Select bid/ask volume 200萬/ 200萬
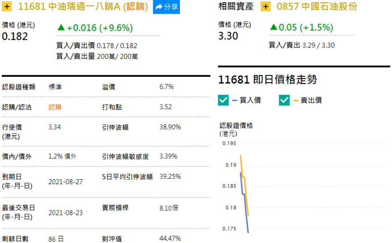 [x=117, y=57]
